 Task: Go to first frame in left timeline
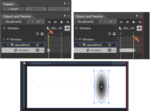point(49,22)
